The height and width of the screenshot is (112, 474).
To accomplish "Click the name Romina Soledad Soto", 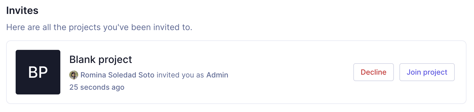I will [117, 75].
